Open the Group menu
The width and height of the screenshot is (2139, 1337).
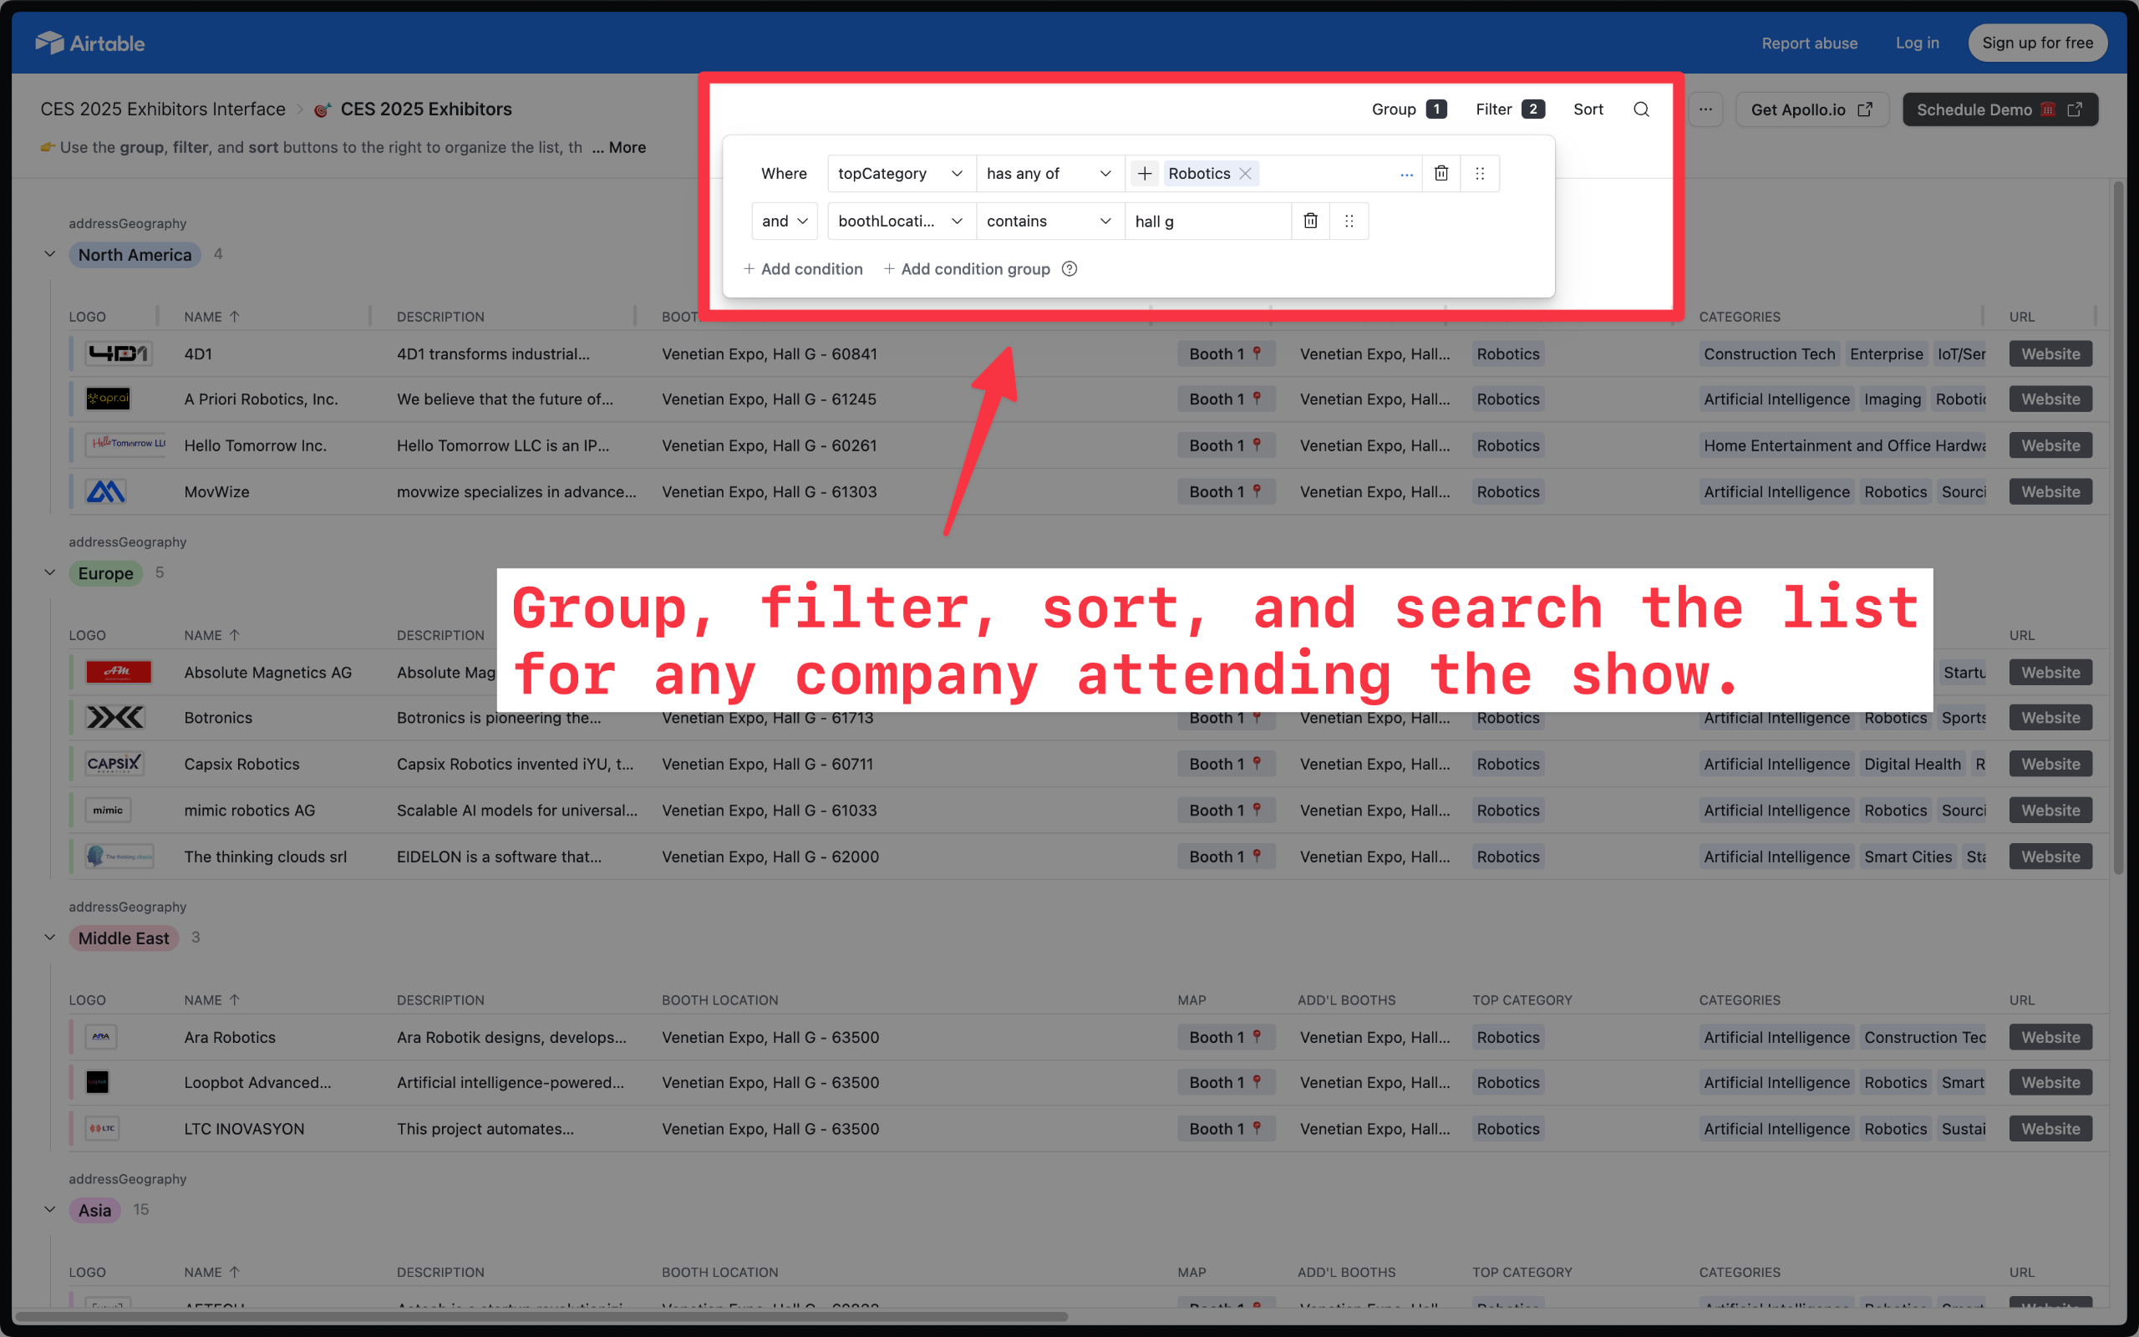(x=1409, y=109)
